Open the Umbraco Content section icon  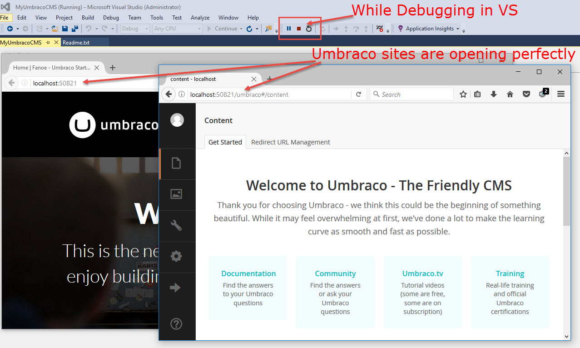click(x=176, y=164)
